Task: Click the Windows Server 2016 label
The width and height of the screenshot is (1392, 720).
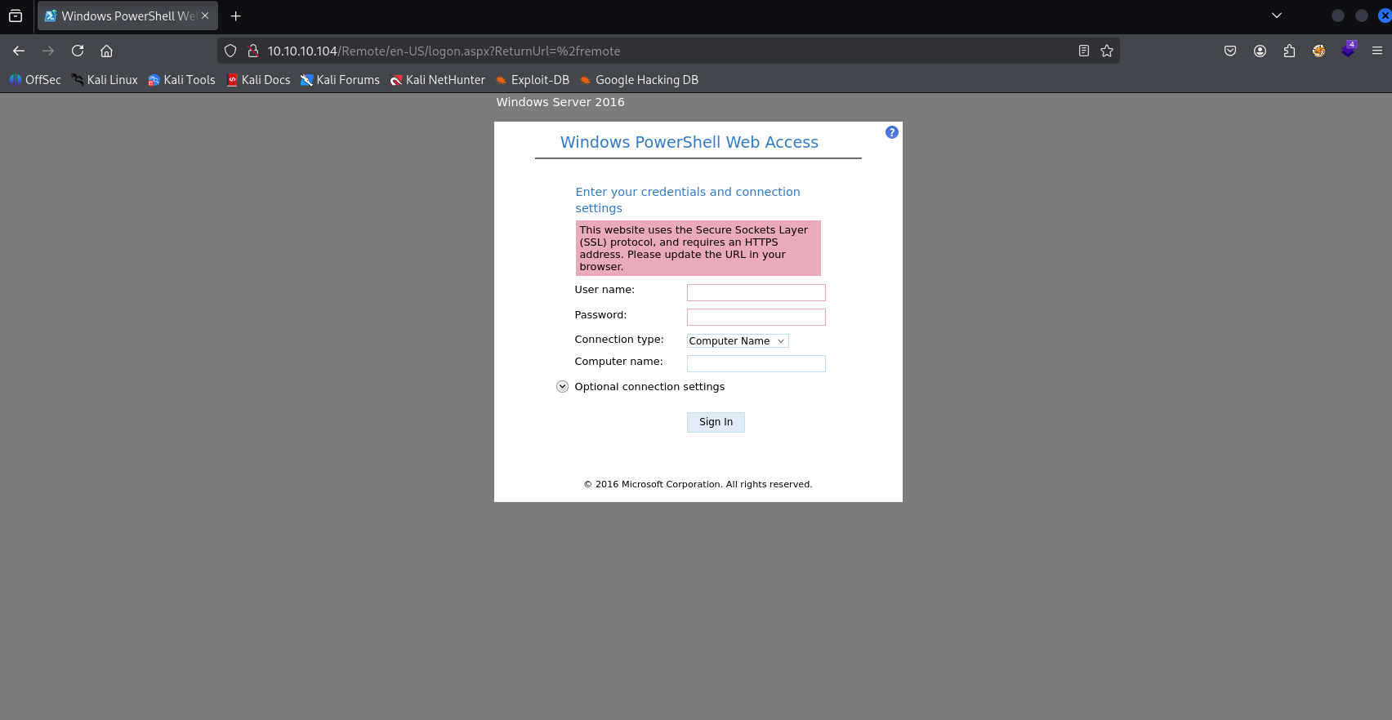Action: 560,102
